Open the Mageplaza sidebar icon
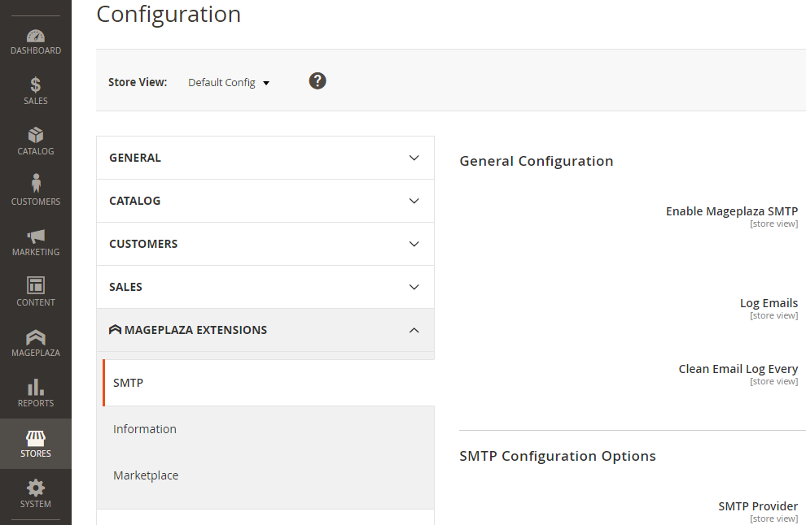806x525 pixels. point(35,336)
